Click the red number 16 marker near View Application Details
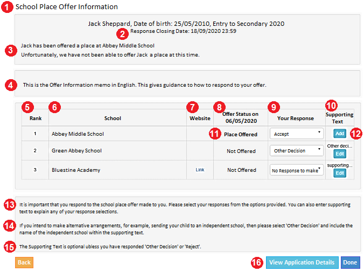Viewport: 364px width, 272px height. (x=257, y=262)
